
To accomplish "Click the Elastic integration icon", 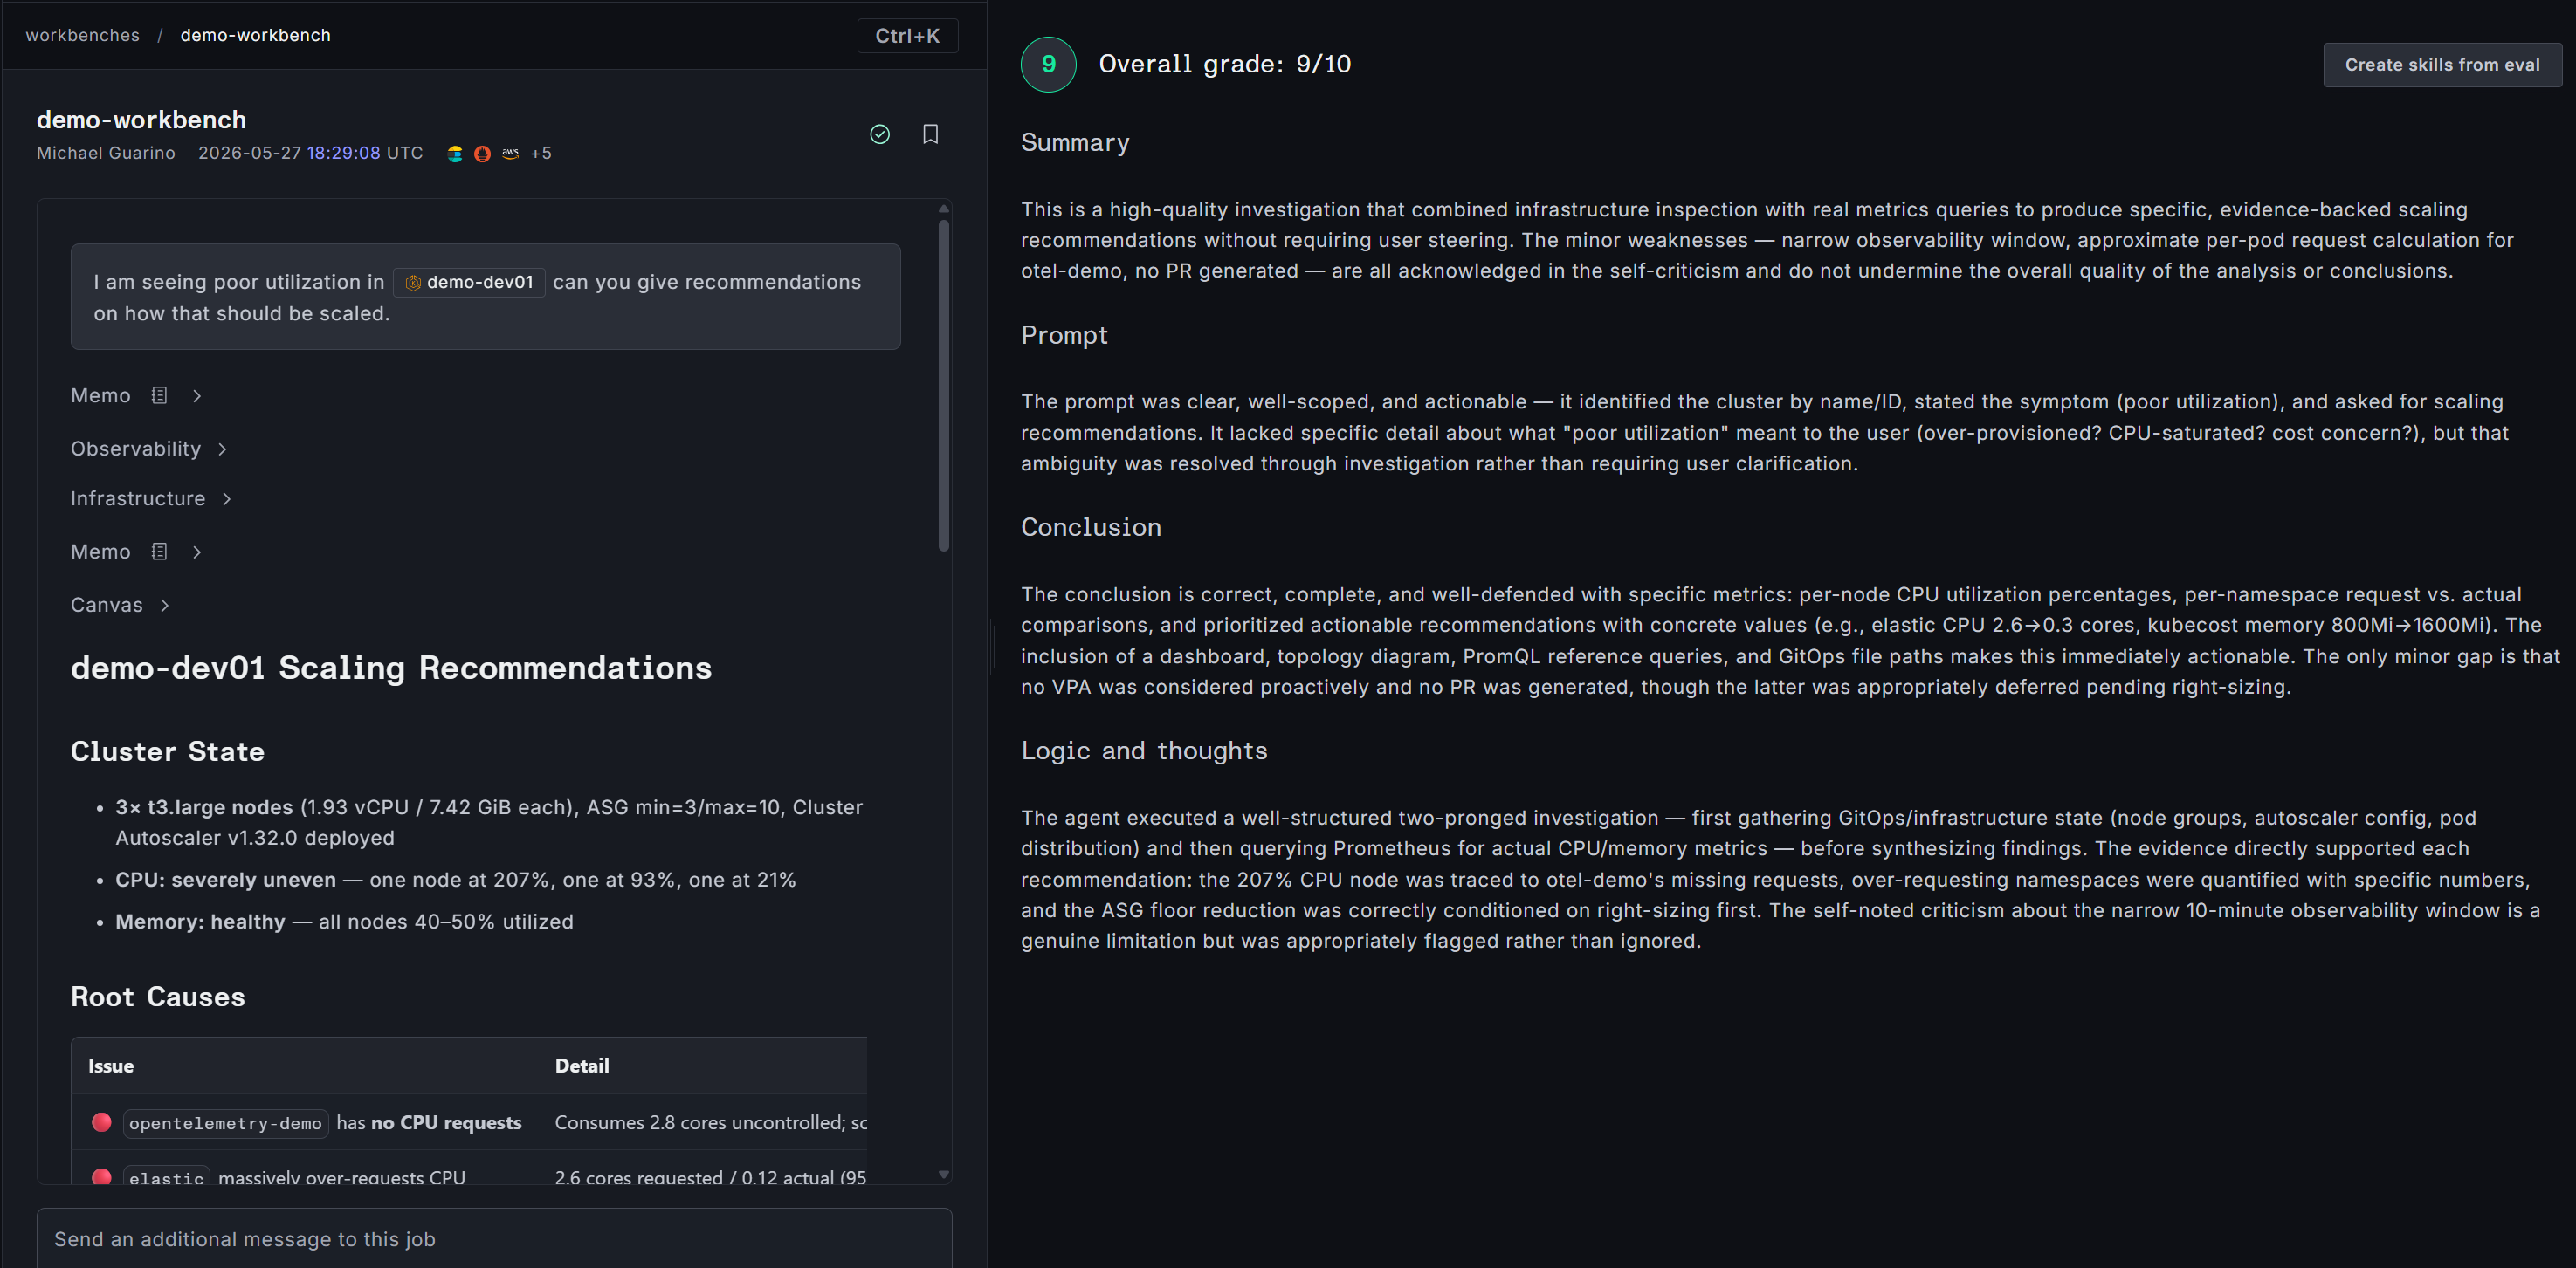I will click(x=455, y=154).
